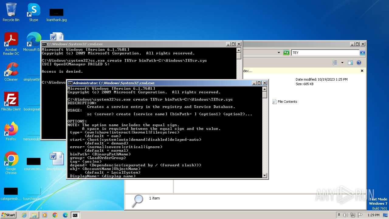Click the magnifier icon in Explorer details pane
Screen dimensions: 389x219
(x=138, y=201)
